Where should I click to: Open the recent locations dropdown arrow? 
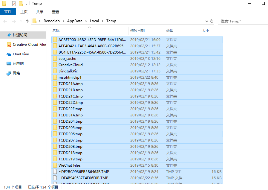point(21,21)
